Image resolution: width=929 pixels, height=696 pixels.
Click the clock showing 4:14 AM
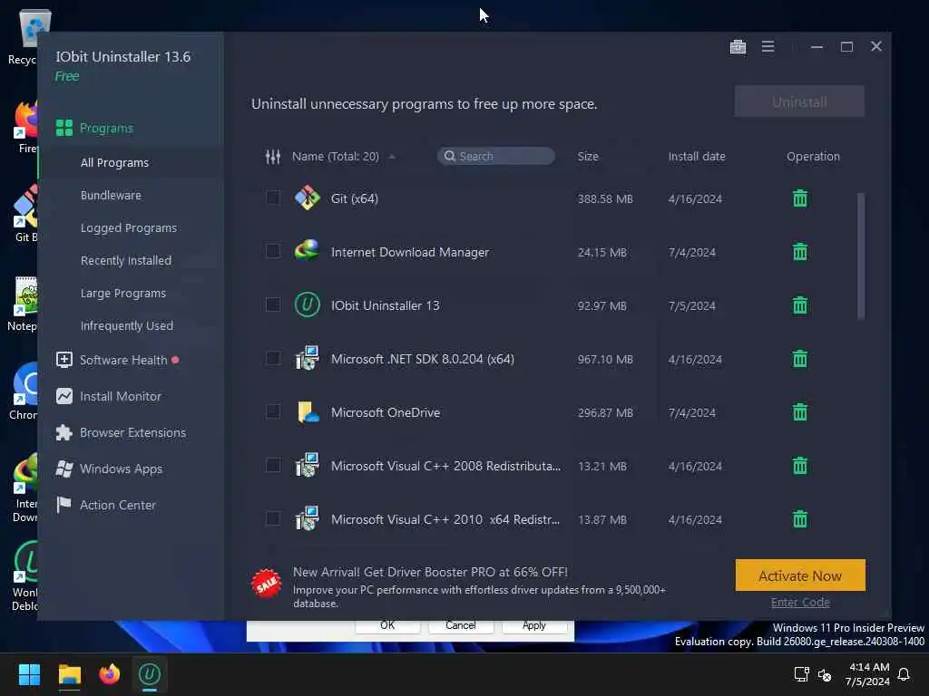pyautogui.click(x=868, y=667)
